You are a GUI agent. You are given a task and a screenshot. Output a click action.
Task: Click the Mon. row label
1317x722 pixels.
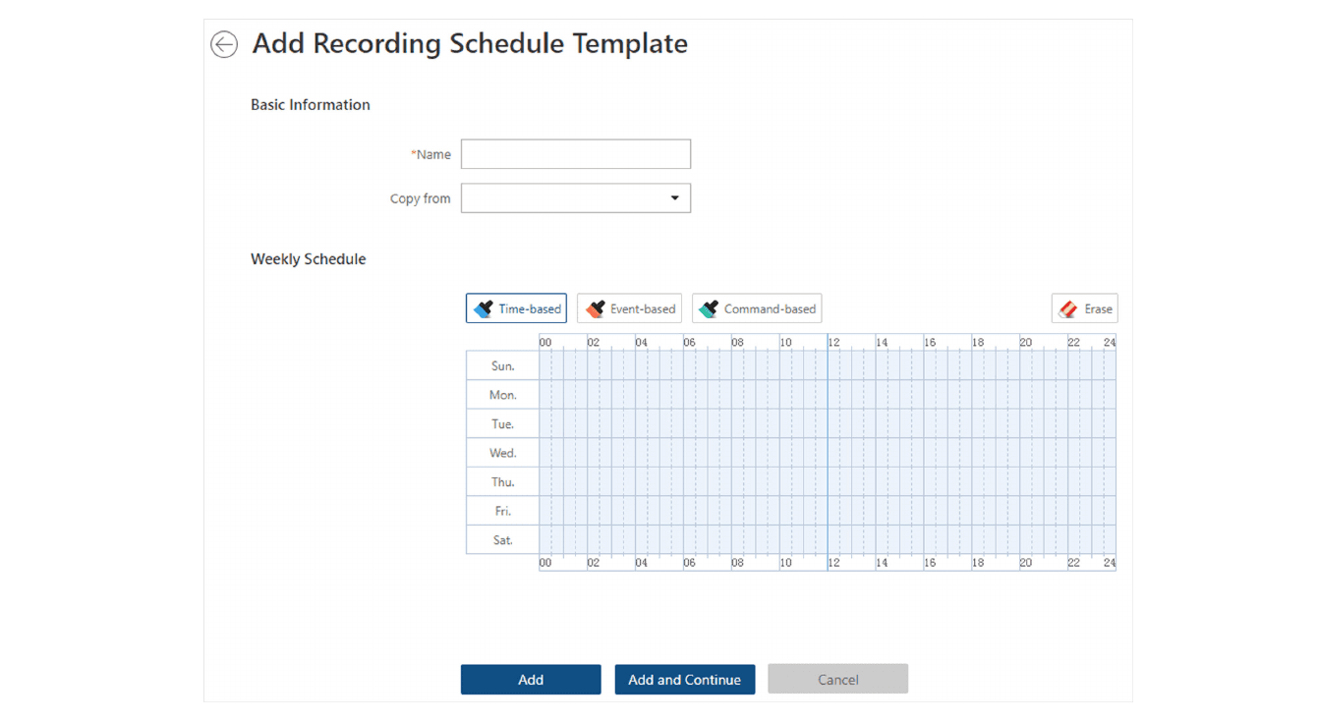coord(502,395)
